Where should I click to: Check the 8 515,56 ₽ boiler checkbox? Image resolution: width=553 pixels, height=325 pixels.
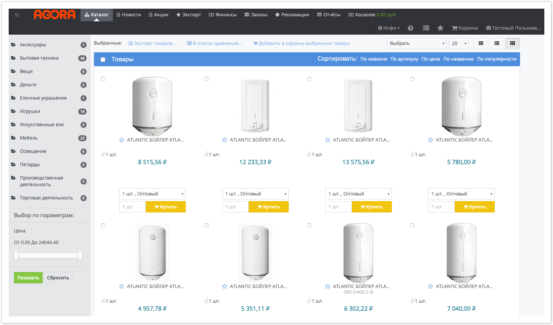click(x=103, y=79)
